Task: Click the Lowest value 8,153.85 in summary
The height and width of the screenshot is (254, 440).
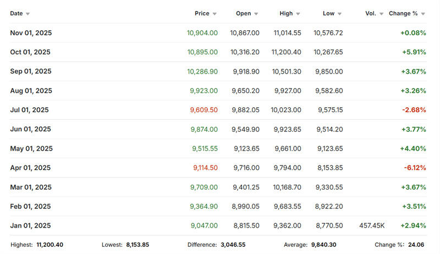Action: point(137,244)
